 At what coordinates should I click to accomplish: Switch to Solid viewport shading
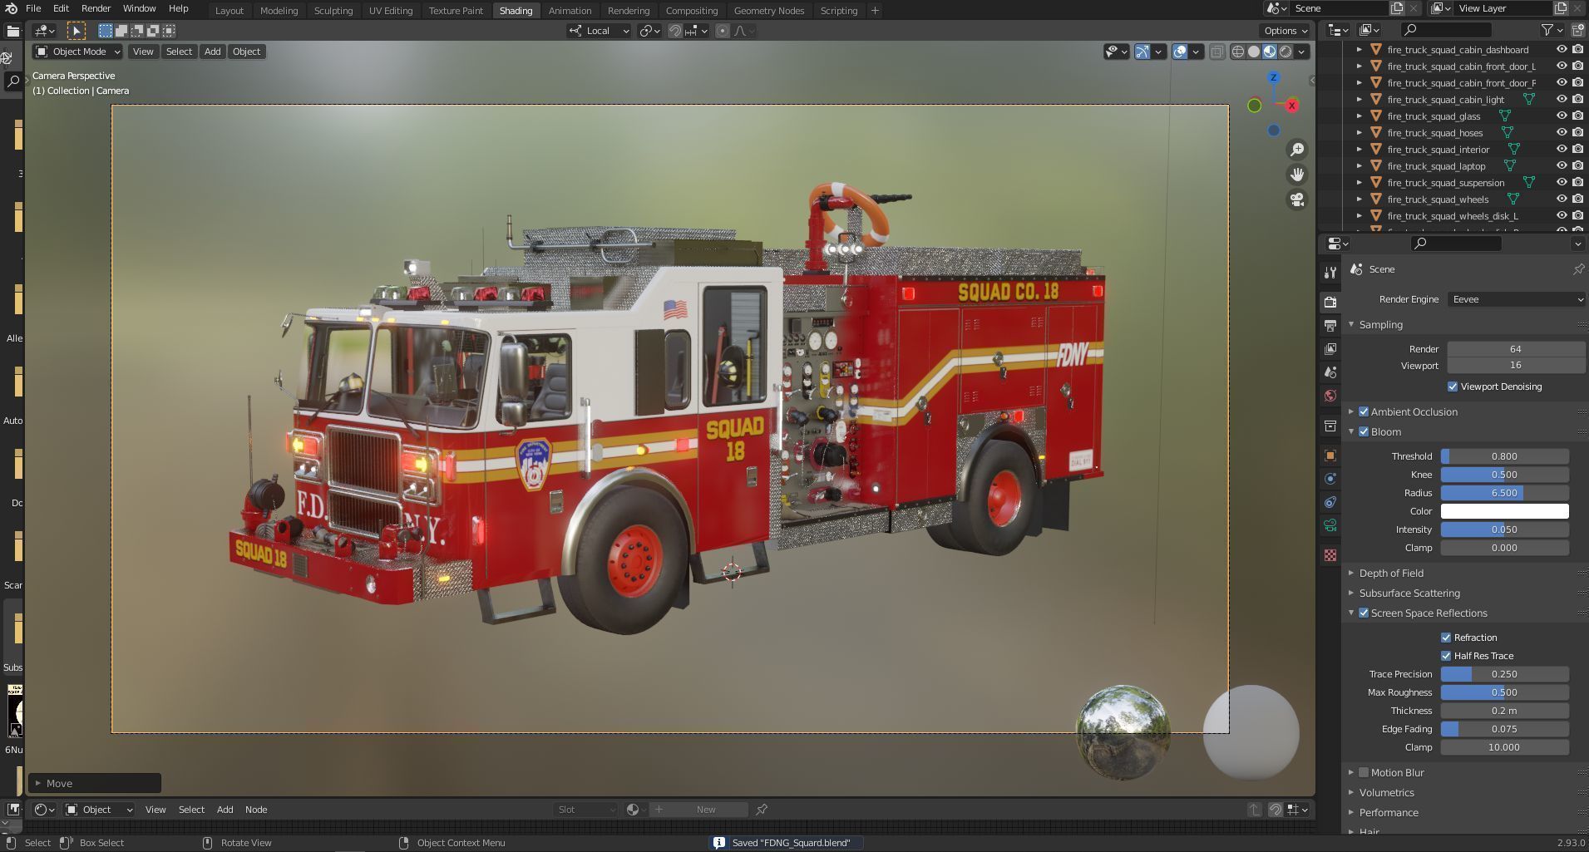[1254, 52]
